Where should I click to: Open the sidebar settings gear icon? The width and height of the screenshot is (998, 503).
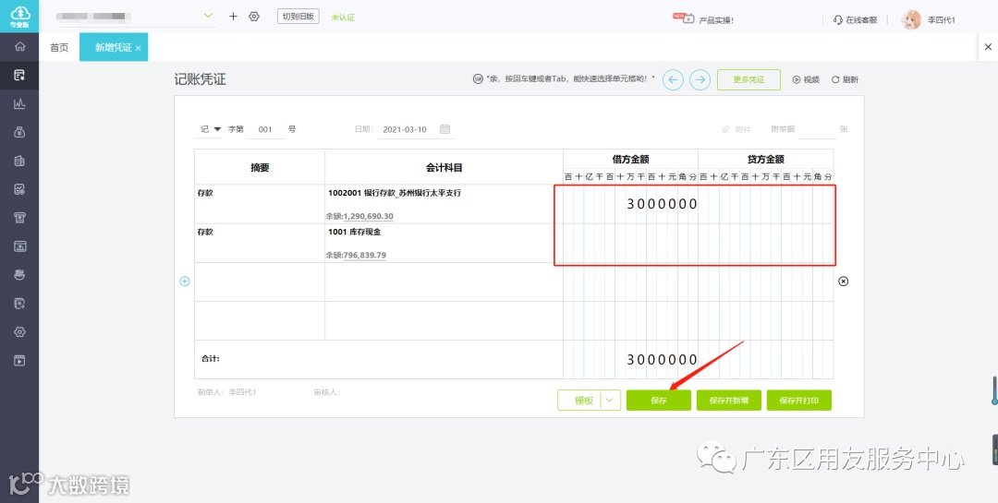click(19, 332)
